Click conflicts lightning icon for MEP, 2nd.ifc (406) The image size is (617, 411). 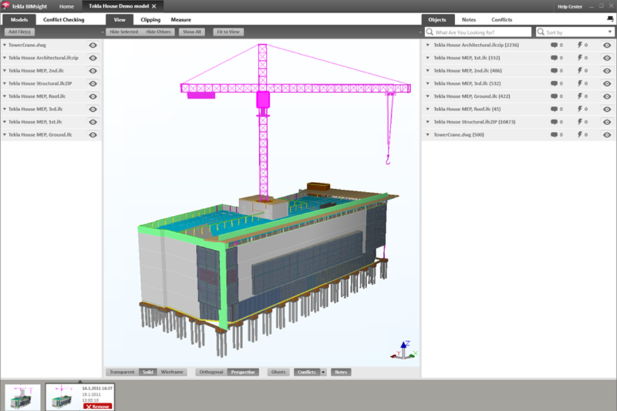580,71
